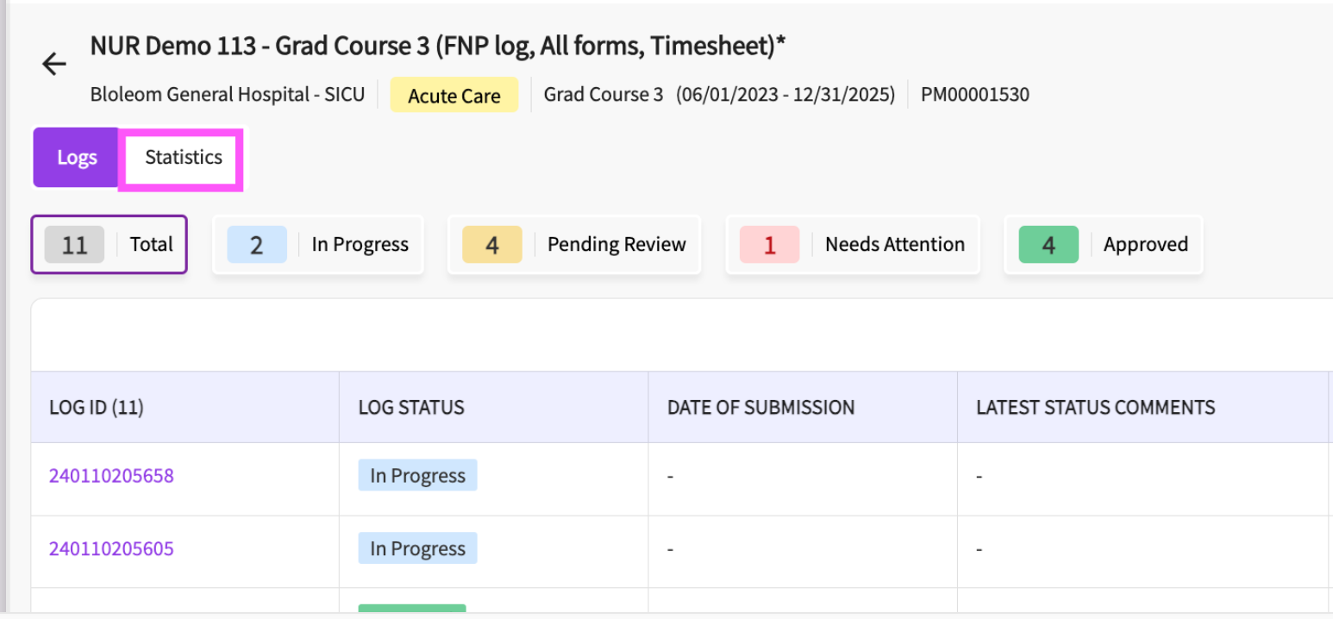Image resolution: width=1333 pixels, height=619 pixels.
Task: Show logs that Need Attention
Action: 852,245
